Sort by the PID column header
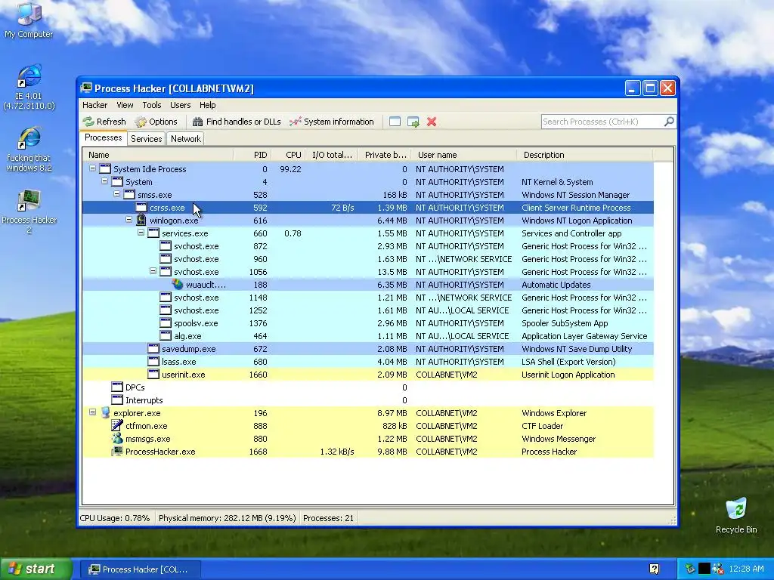Screen dimensions: 774x580 [x=252, y=155]
